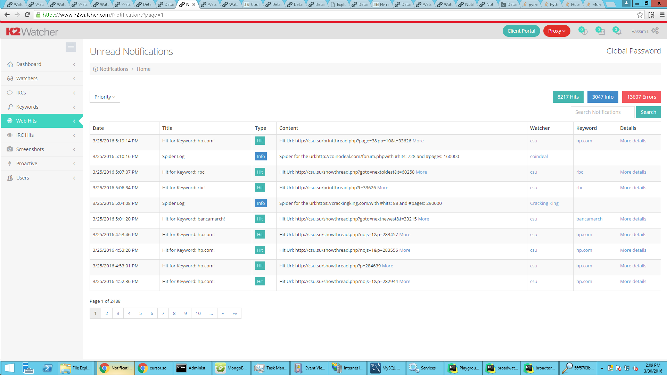Open More details for 4:52:36 PM row
This screenshot has height=375, width=667.
tap(633, 281)
